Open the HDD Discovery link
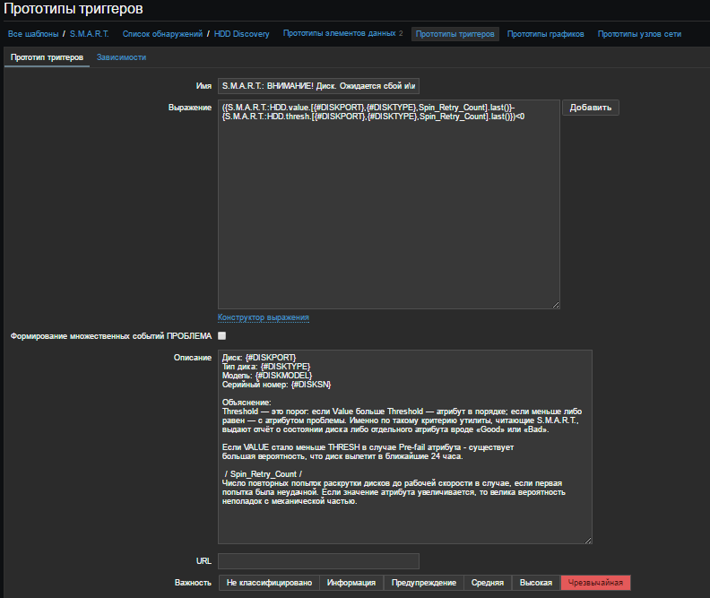710x598 pixels. click(241, 34)
